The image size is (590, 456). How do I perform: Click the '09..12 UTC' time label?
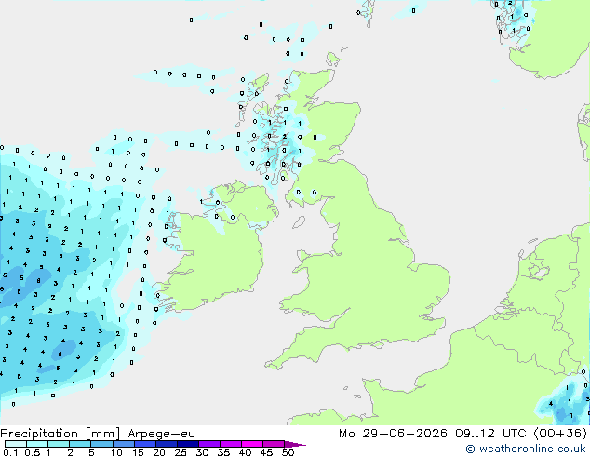coord(493,434)
